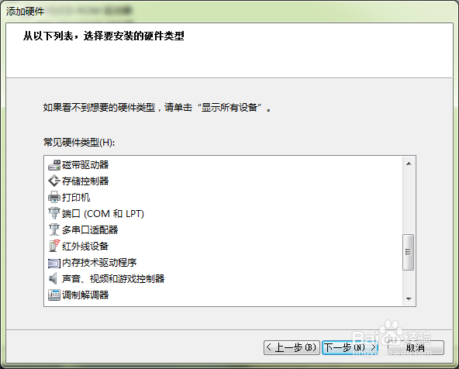Continue with 下一步(N) button

[350, 347]
